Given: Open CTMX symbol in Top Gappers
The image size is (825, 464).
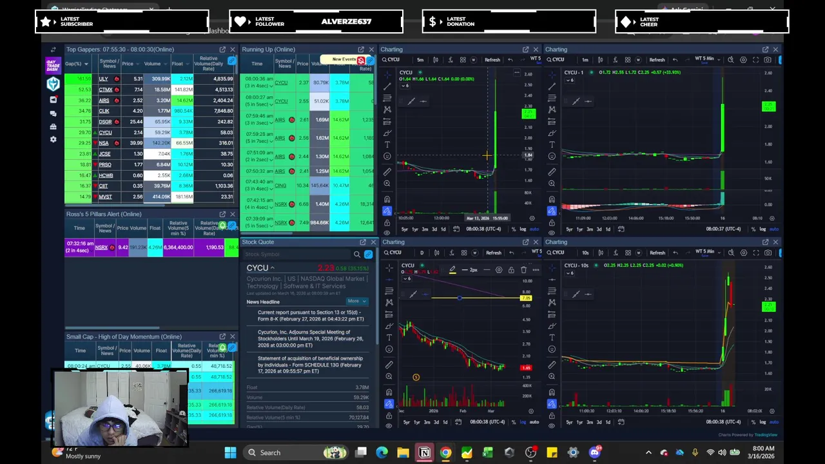Looking at the screenshot, I should [x=105, y=90].
